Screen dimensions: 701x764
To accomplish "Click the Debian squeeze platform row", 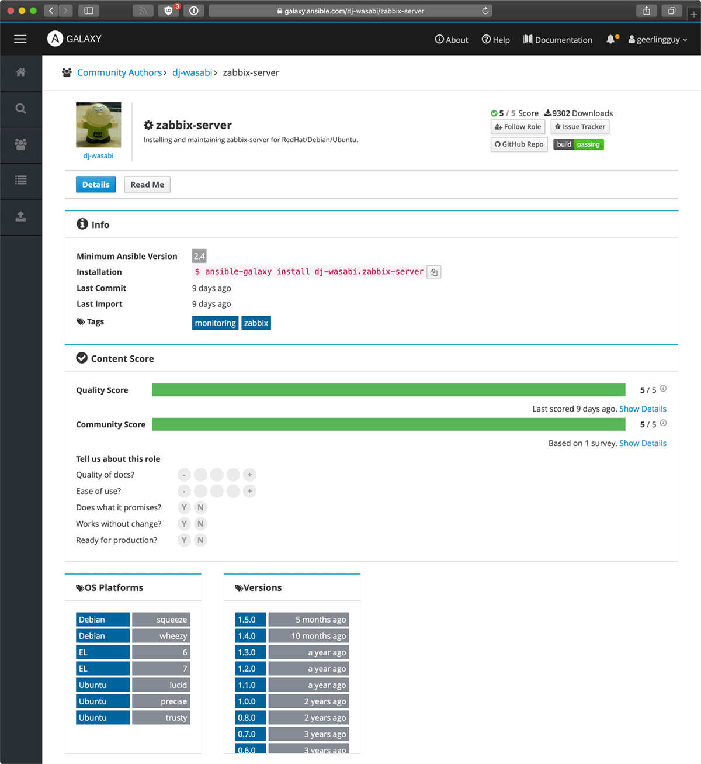I will [x=133, y=620].
